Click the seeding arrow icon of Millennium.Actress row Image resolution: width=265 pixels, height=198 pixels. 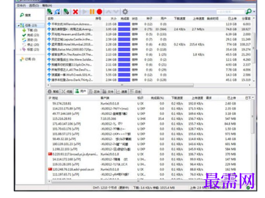point(49,24)
